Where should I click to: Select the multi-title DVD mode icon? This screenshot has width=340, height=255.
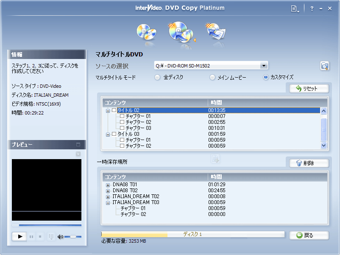(181, 32)
